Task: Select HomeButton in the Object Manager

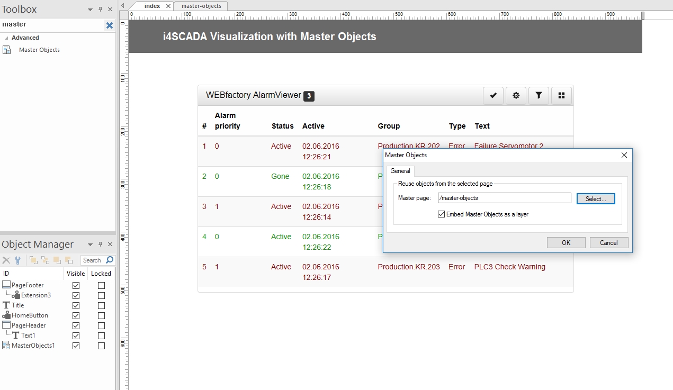Action: [30, 315]
